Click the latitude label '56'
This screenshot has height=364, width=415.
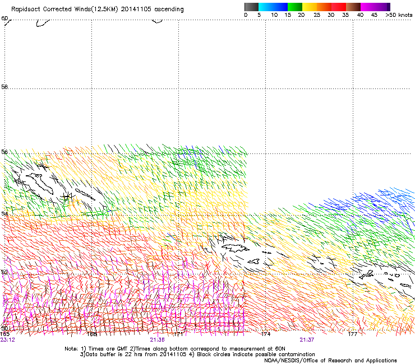(4, 152)
